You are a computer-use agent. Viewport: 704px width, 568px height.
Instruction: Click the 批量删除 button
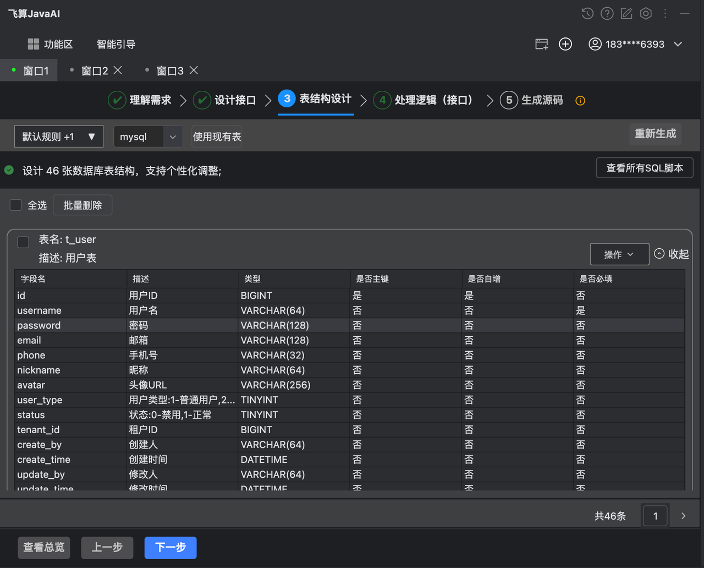82,205
